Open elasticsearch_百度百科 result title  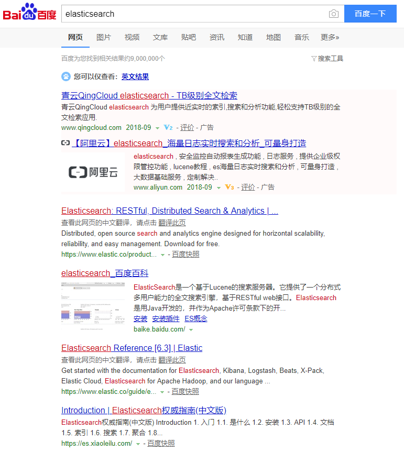[x=105, y=273]
